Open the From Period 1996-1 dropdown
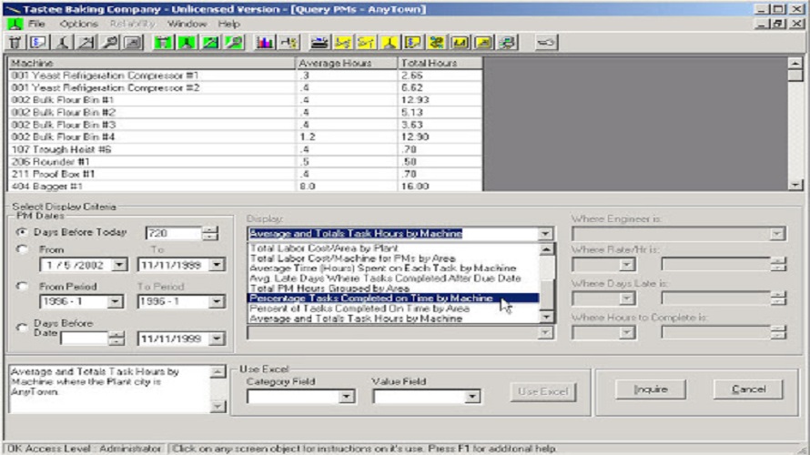 116,301
